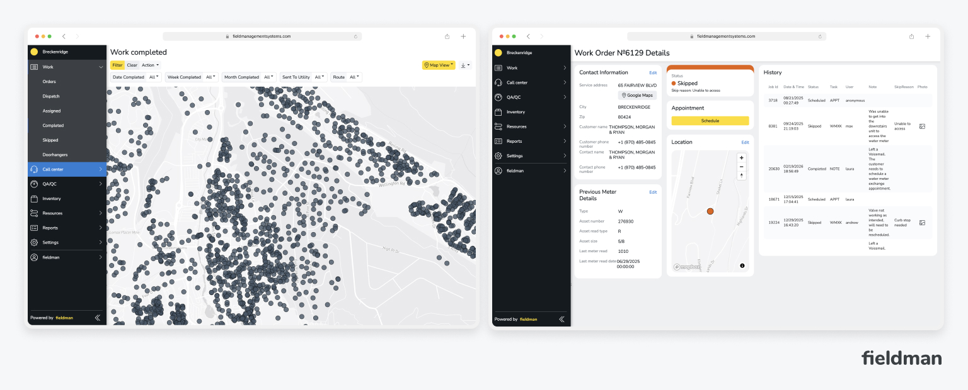Expand Call center chevron in left window

pos(100,169)
